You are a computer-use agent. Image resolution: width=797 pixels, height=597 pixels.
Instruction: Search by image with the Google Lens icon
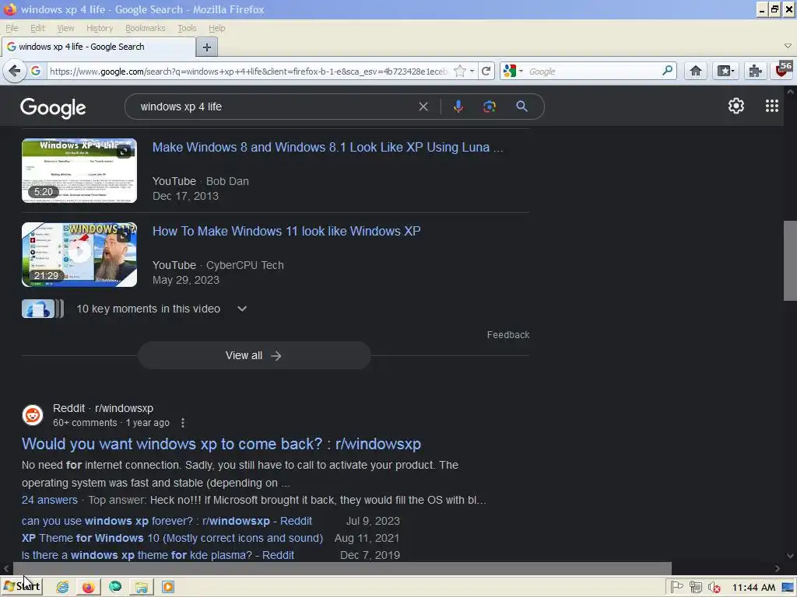489,106
